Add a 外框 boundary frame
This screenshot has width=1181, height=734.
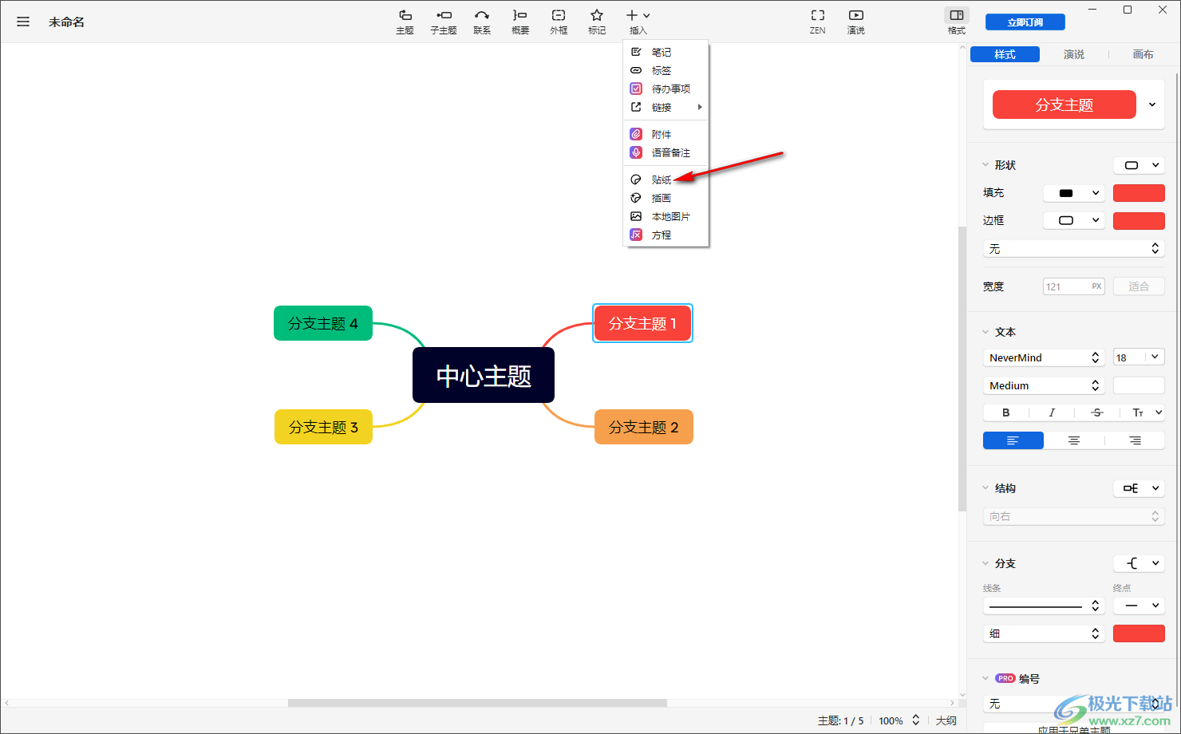pos(559,22)
